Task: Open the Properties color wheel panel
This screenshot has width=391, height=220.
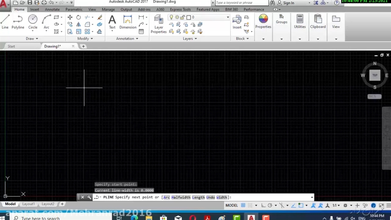Action: click(263, 22)
